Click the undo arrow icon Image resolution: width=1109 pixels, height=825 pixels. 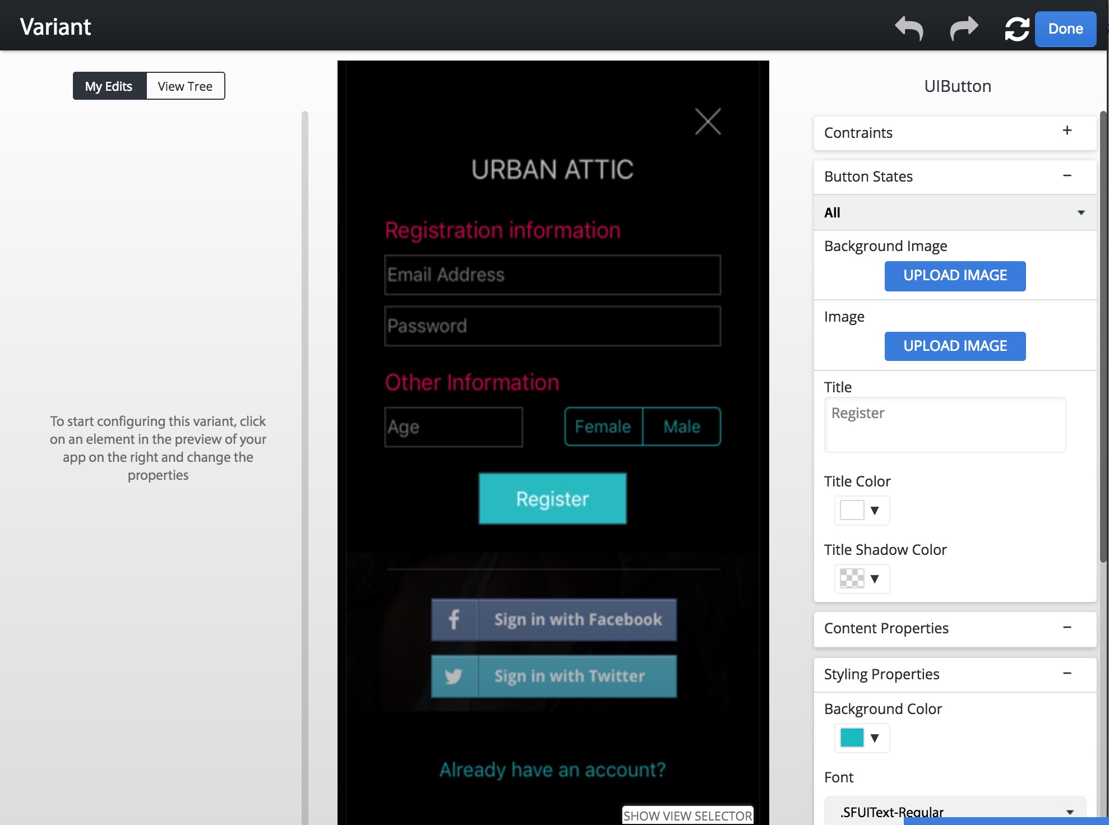(909, 29)
